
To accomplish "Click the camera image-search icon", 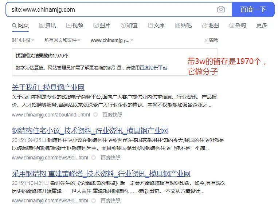I will (221, 9).
